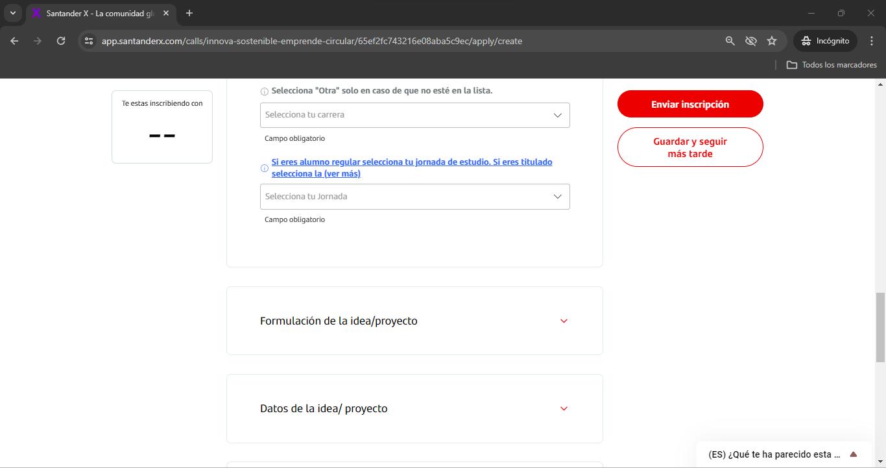Image resolution: width=886 pixels, height=468 pixels.
Task: Open the tab search dropdown arrow
Action: coord(12,13)
